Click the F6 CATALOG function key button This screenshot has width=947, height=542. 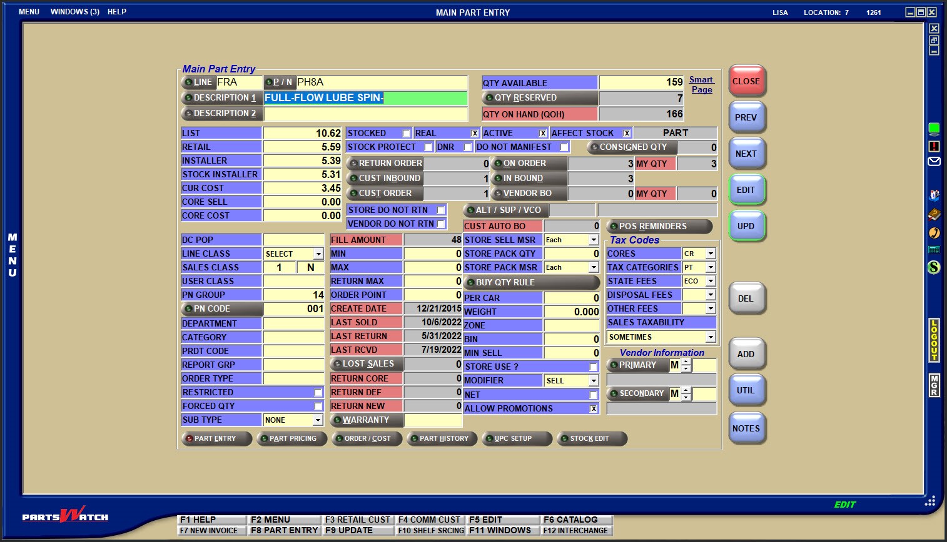[x=576, y=520]
